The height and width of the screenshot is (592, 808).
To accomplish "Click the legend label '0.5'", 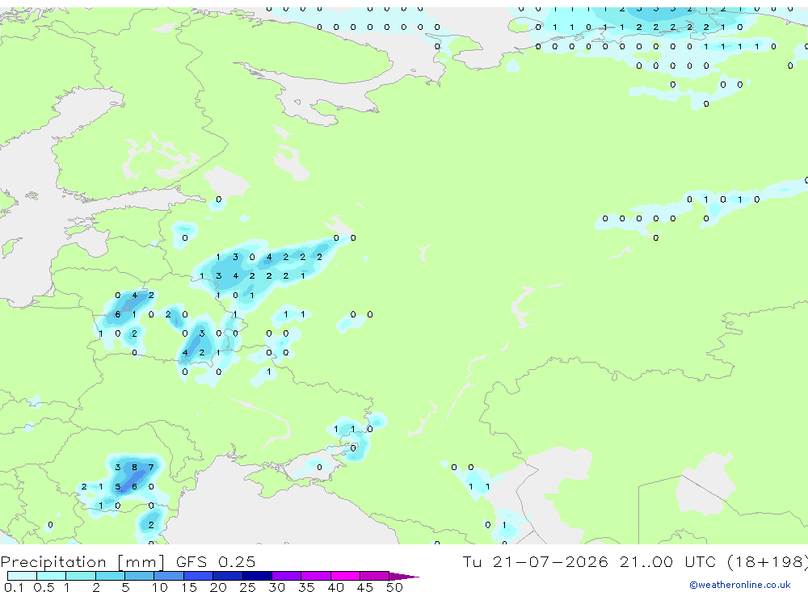I will [x=44, y=587].
